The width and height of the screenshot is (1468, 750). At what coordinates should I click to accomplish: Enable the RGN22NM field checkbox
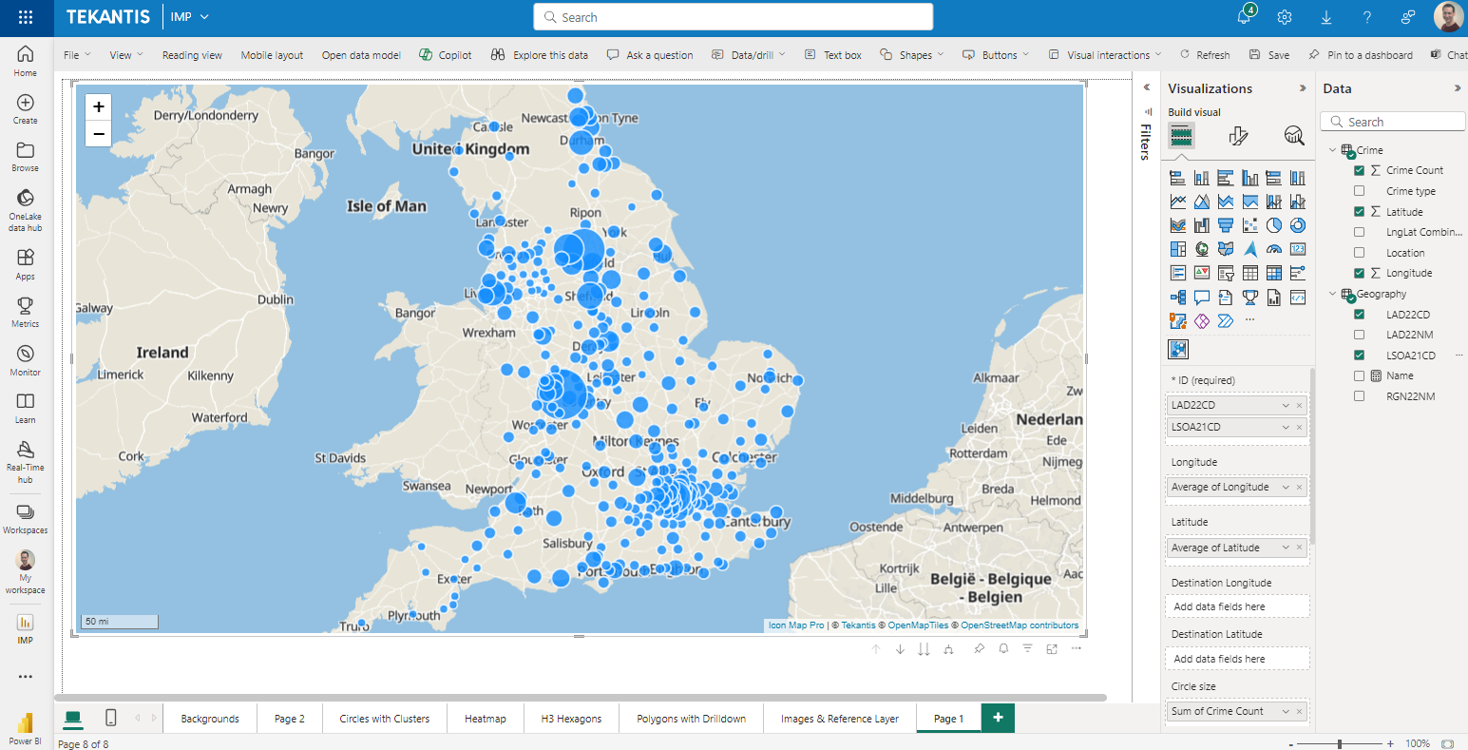pyautogui.click(x=1359, y=396)
